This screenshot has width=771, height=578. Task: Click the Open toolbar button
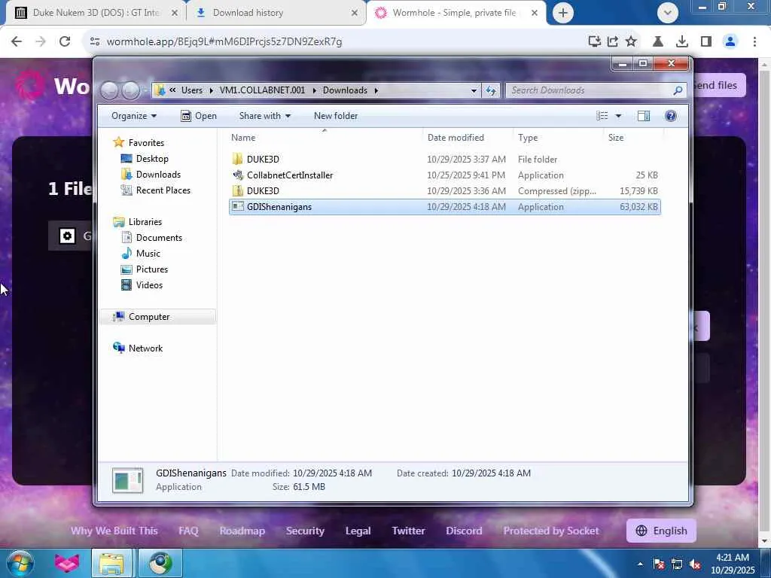(199, 116)
